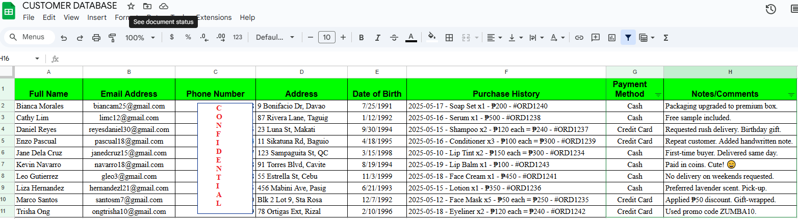Decrease font size with minus
The image size is (798, 219).
tap(311, 37)
